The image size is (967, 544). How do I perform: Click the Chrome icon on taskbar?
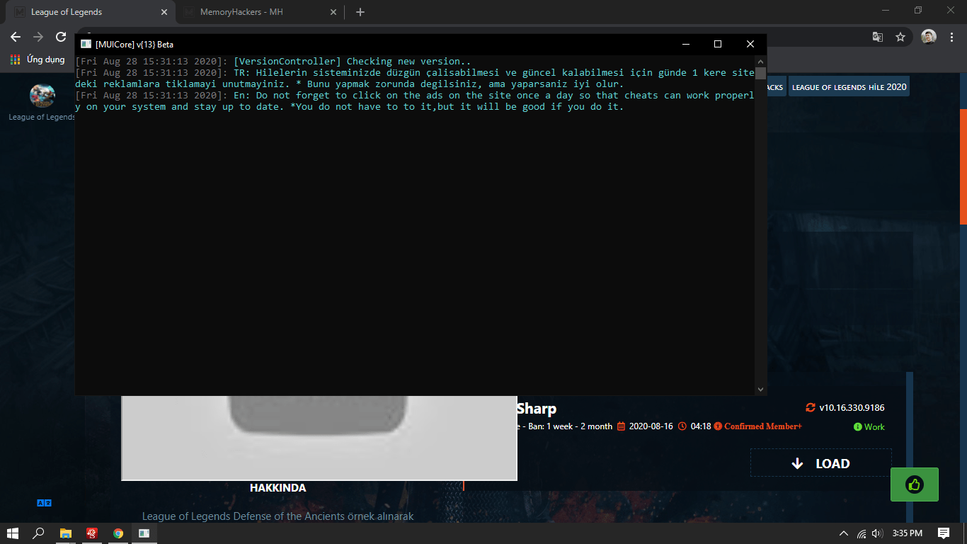[118, 533]
